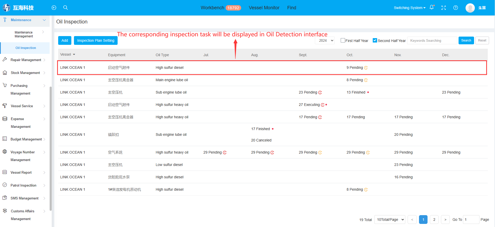The width and height of the screenshot is (495, 227).
Task: Click clock icon beside 29 Pending in Oct.
Action: [x=368, y=153]
